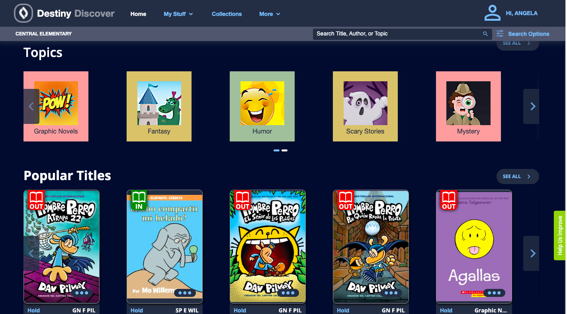This screenshot has height=314, width=567.
Task: Click OUT status badge on Agallas
Action: (x=448, y=200)
